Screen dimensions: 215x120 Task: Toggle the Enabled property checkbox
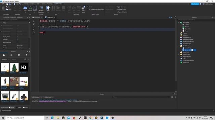17,40
